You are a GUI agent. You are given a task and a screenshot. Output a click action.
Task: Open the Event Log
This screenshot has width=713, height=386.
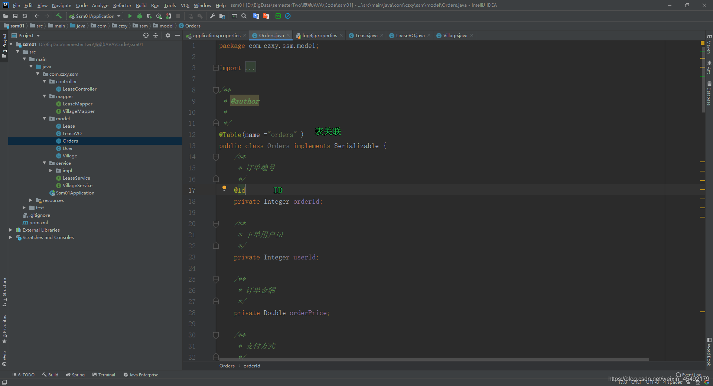pyautogui.click(x=688, y=375)
